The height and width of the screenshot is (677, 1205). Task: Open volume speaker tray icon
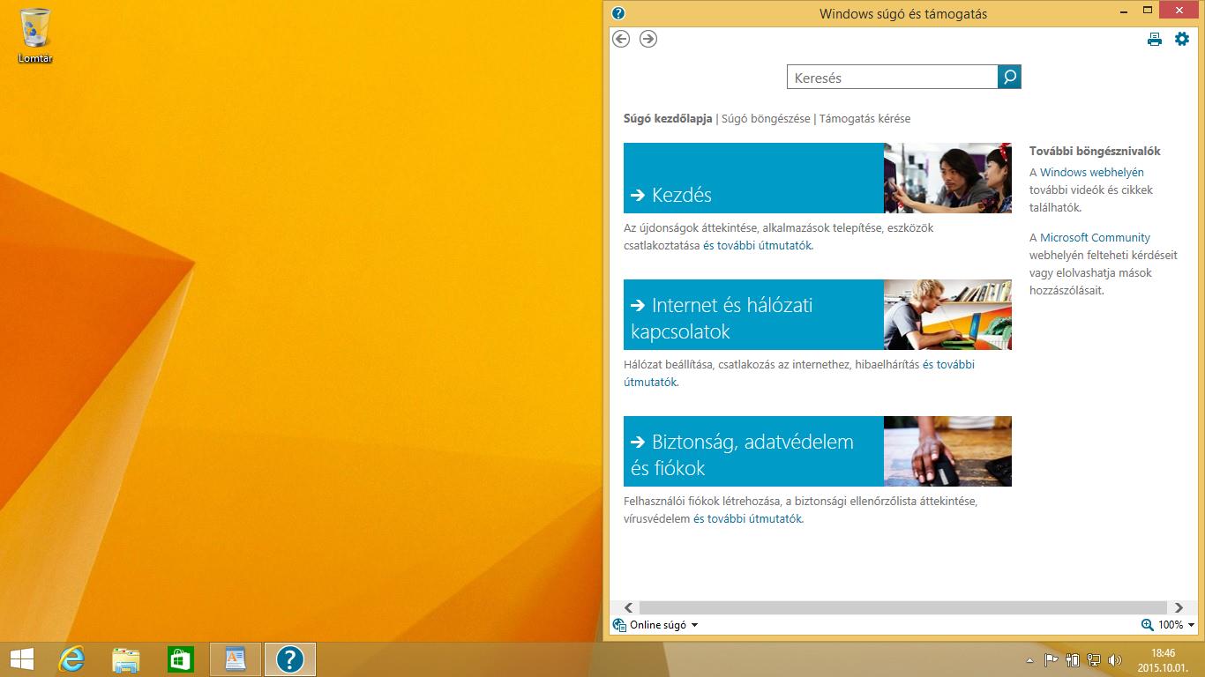pos(1115,659)
